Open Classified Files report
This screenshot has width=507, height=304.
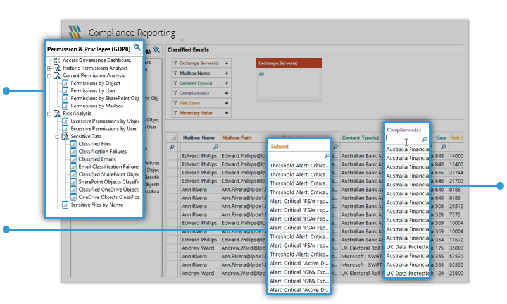click(x=95, y=144)
